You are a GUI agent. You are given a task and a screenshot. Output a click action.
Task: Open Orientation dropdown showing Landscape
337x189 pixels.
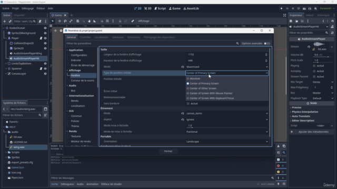tap(227, 142)
